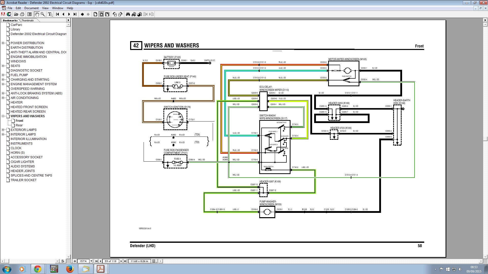Click status bar first page button

tap(96, 261)
